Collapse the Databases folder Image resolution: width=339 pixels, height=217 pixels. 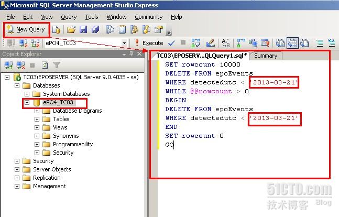(17, 85)
